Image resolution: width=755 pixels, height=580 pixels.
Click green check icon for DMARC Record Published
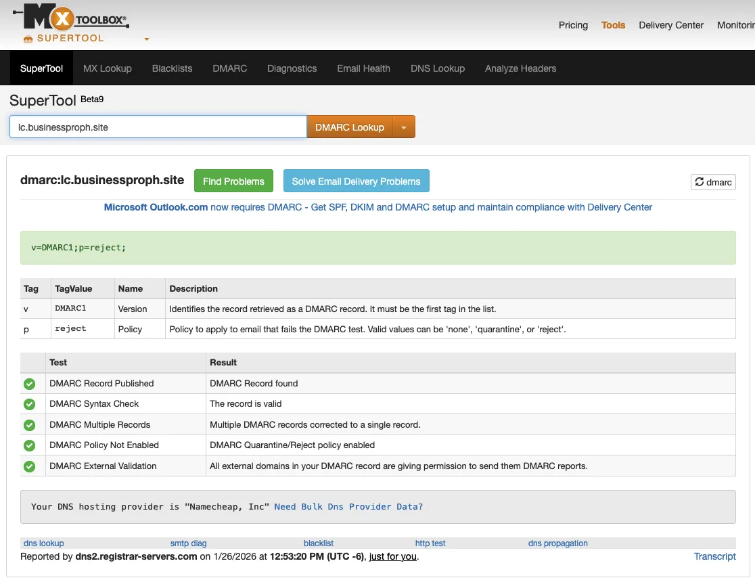29,384
